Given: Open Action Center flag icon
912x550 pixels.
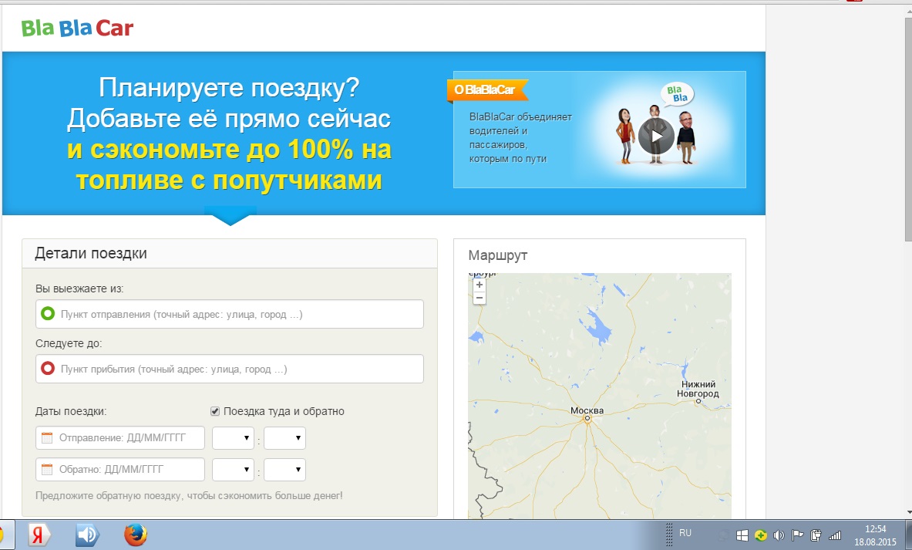Looking at the screenshot, I should [x=797, y=535].
